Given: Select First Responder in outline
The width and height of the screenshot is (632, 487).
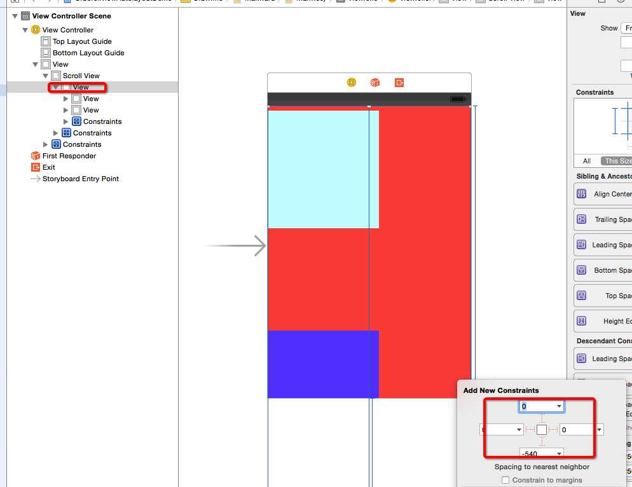Looking at the screenshot, I should pyautogui.click(x=69, y=156).
